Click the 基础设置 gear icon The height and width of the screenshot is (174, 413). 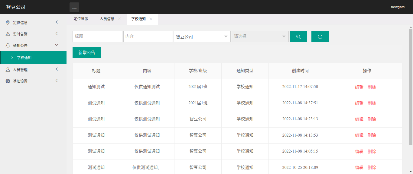pos(8,81)
